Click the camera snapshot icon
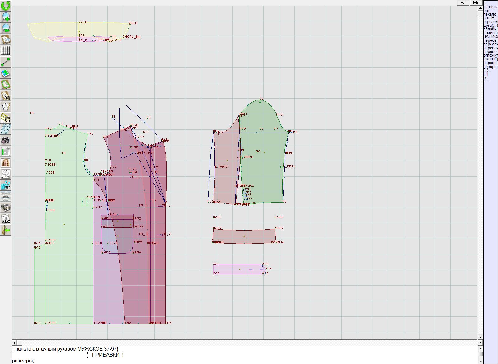The width and height of the screenshot is (498, 364). (6, 140)
